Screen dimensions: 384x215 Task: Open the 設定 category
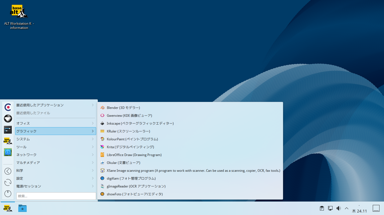[x=56, y=178]
